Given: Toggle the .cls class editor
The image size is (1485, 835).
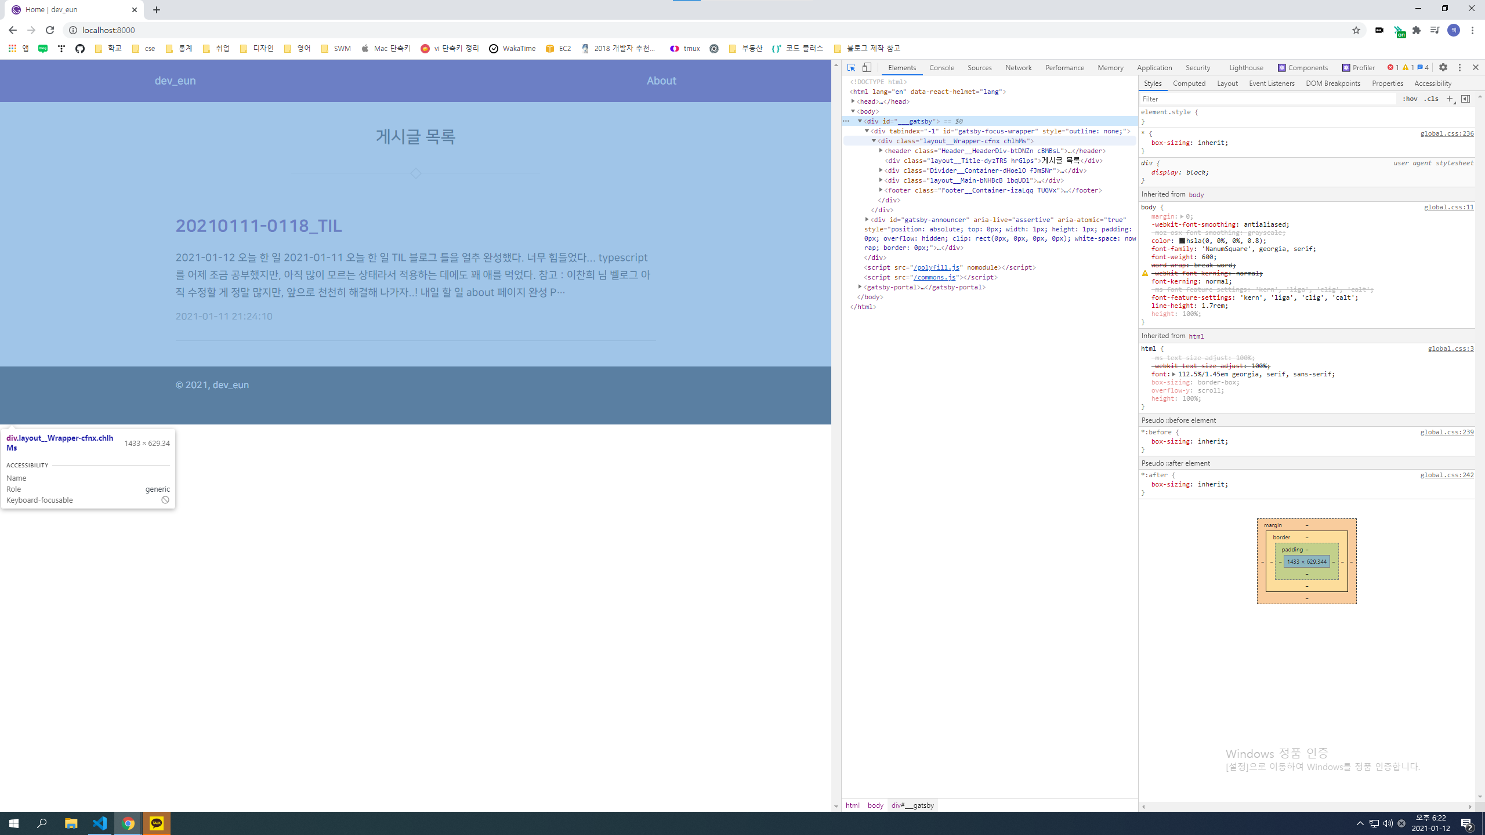Looking at the screenshot, I should [1432, 99].
